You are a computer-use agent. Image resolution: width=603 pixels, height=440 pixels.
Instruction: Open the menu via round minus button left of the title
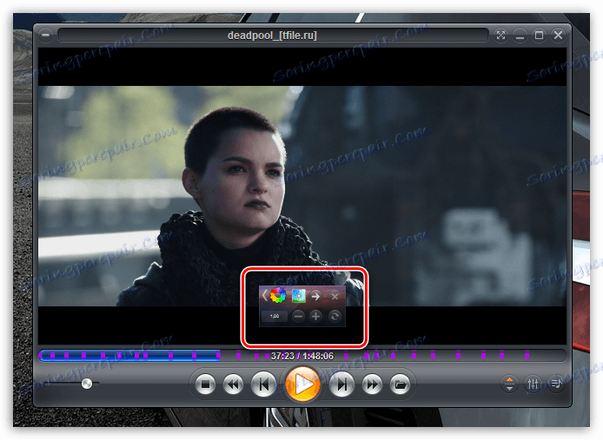click(46, 36)
